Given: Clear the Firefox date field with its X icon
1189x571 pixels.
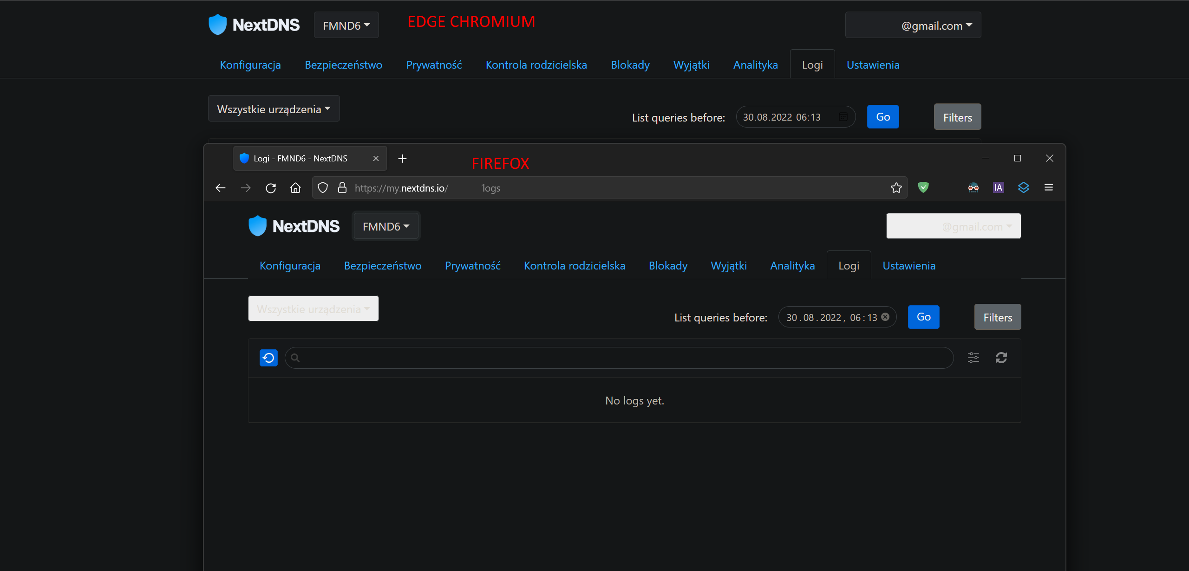Looking at the screenshot, I should [885, 317].
